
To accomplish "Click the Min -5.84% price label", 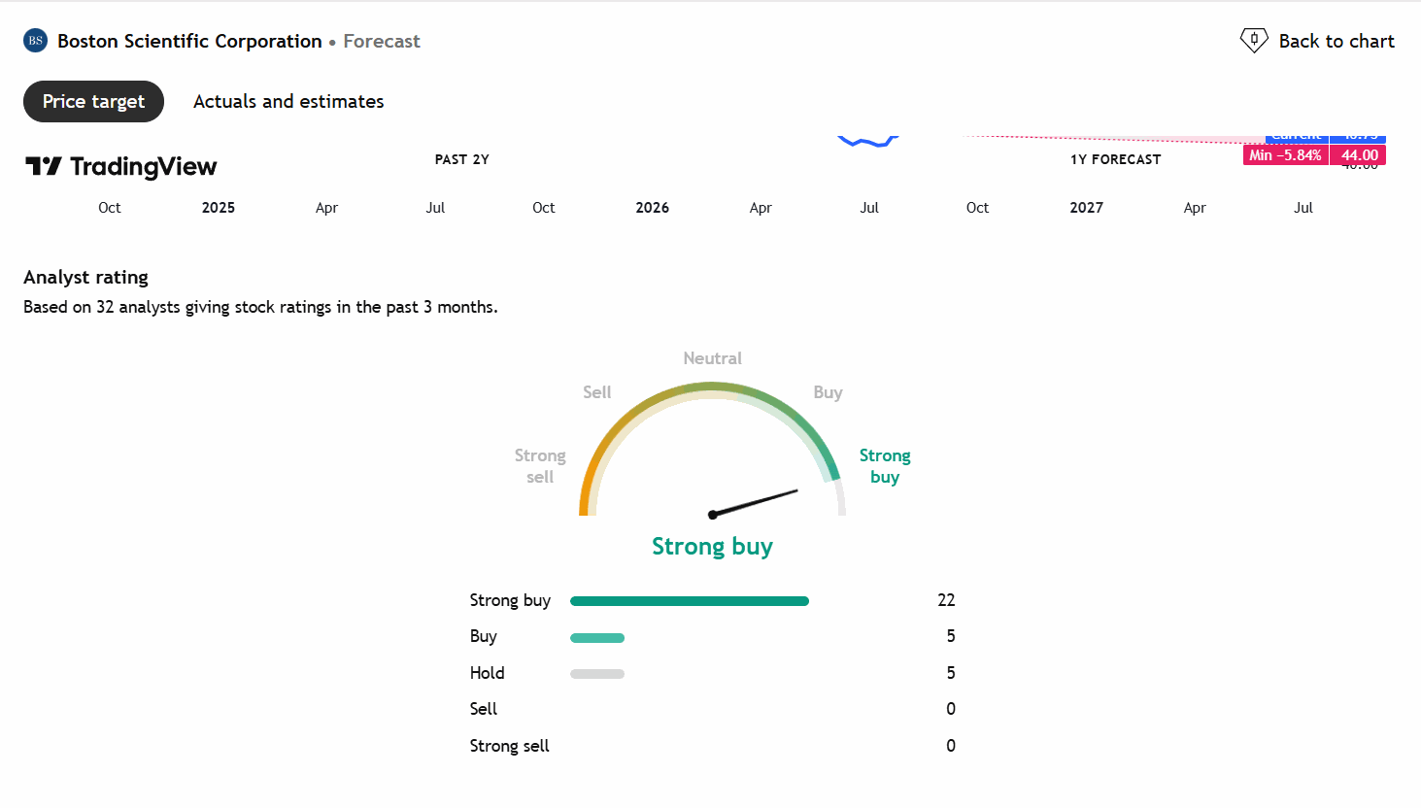I will [1285, 155].
